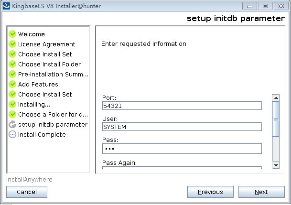This screenshot has width=291, height=205.
Task: Click into the User text field
Action: 182,127
